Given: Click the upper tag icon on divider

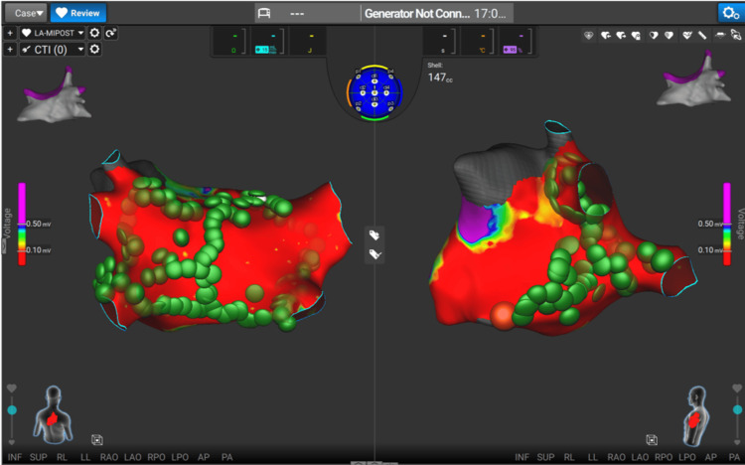Looking at the screenshot, I should 374,234.
